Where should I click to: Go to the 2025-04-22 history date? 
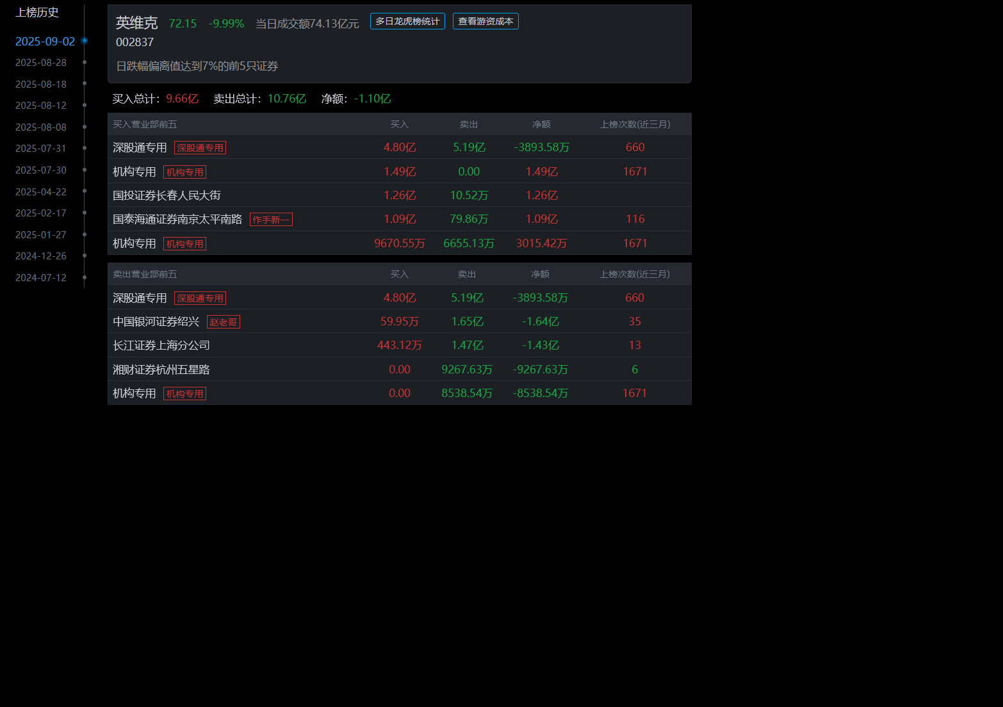tap(41, 192)
